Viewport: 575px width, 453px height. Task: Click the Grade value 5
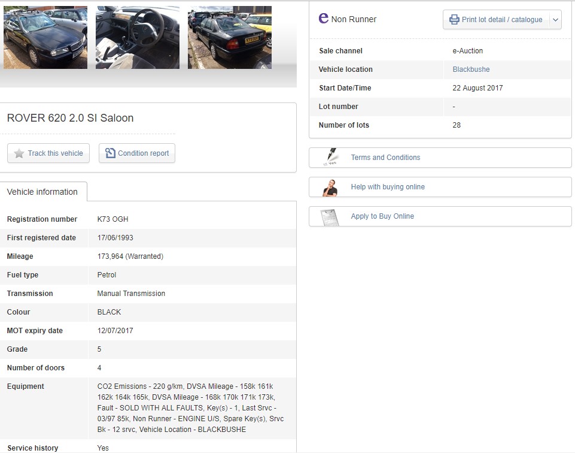(99, 349)
